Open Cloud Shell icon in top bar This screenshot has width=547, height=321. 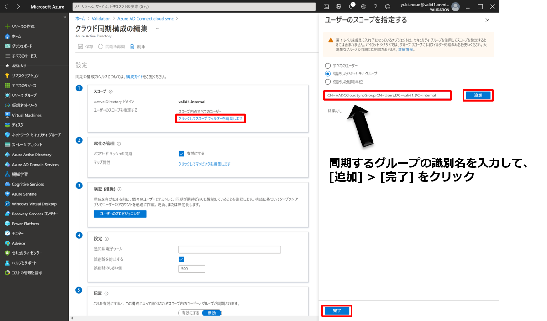(x=326, y=7)
